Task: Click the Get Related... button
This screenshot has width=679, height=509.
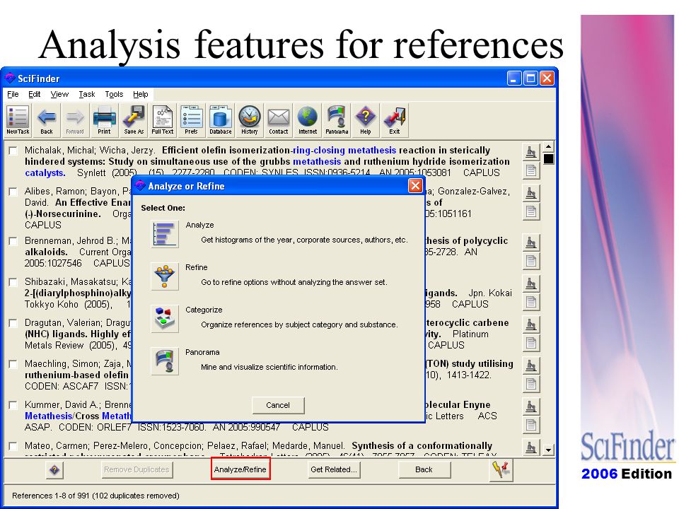Action: (334, 469)
